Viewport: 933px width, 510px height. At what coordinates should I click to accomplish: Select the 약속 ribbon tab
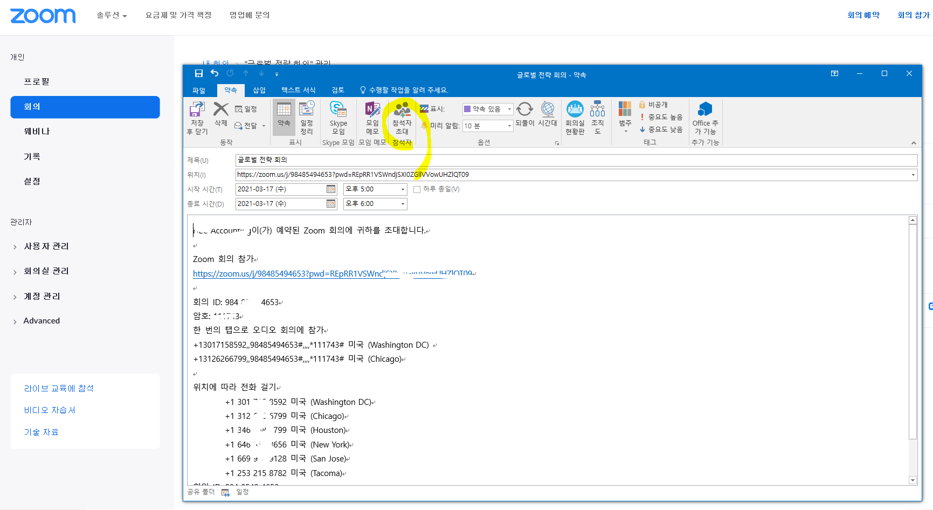coord(231,90)
